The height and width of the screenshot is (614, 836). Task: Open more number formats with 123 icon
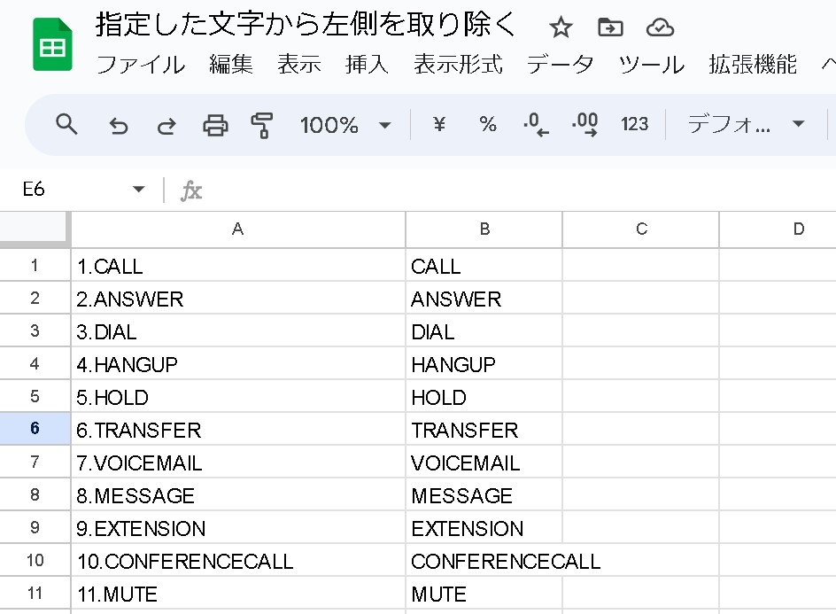tap(634, 125)
